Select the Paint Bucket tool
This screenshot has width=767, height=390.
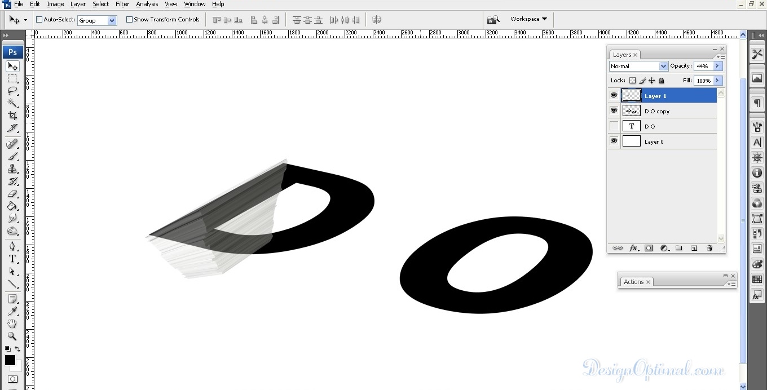12,206
